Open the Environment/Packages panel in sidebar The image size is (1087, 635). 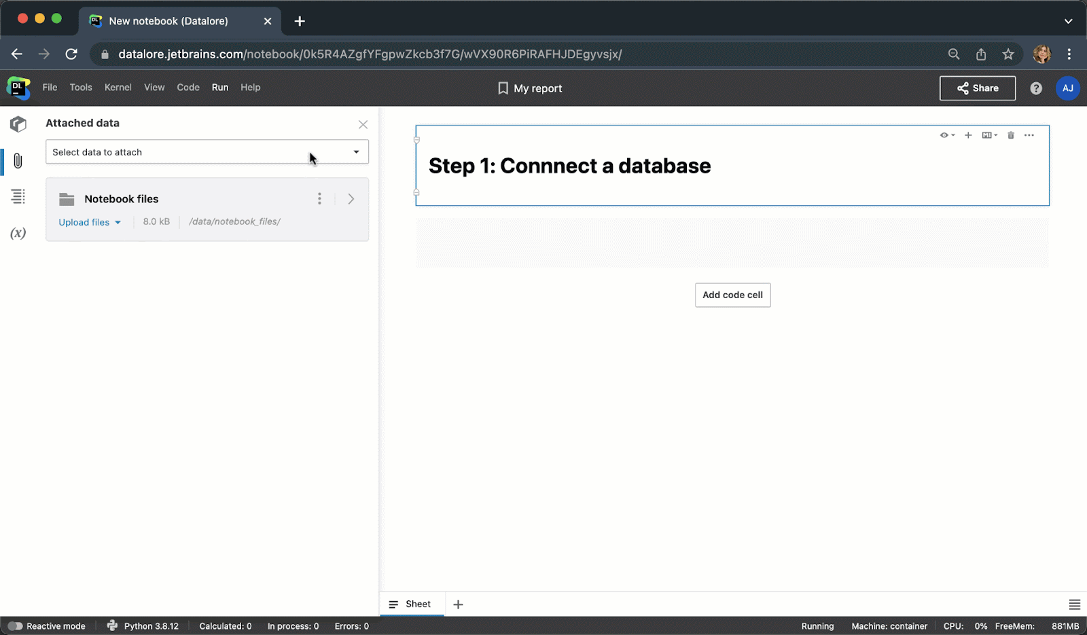(18, 124)
